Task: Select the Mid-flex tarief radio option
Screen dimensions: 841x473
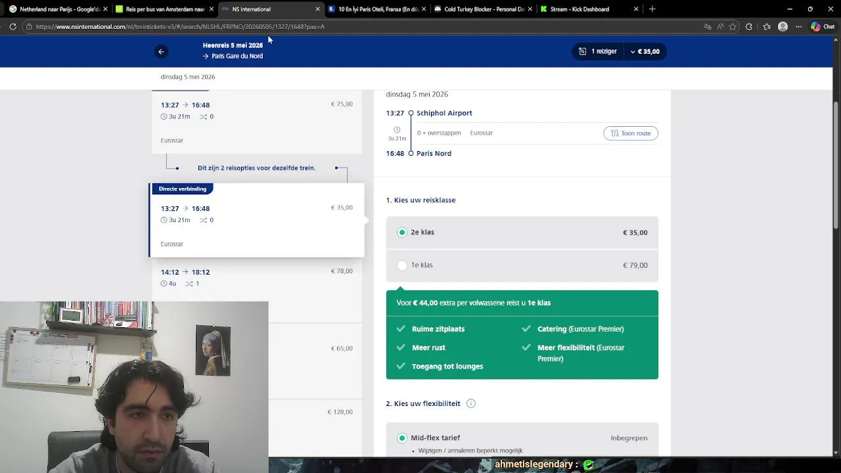Action: click(402, 438)
